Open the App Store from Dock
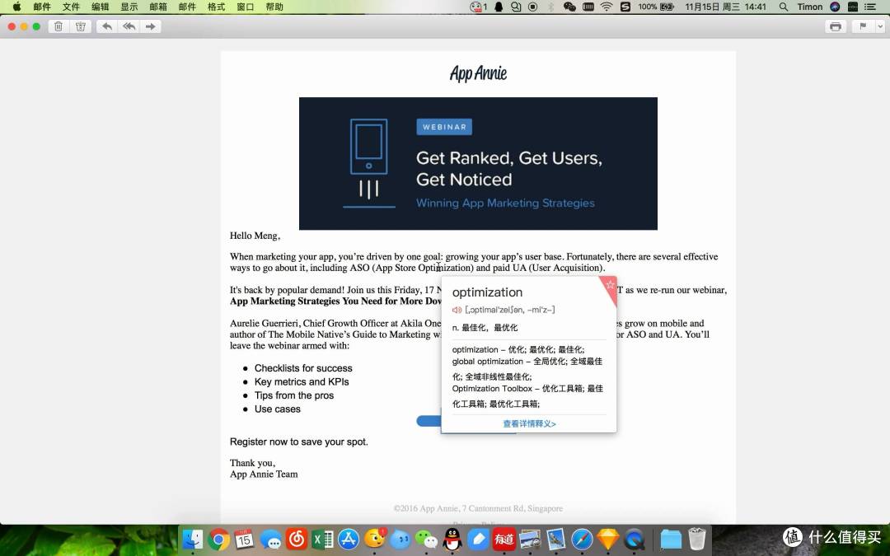 (x=349, y=539)
